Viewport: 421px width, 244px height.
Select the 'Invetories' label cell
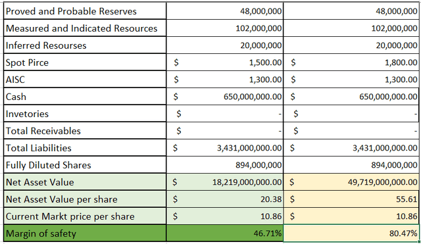[x=85, y=114]
